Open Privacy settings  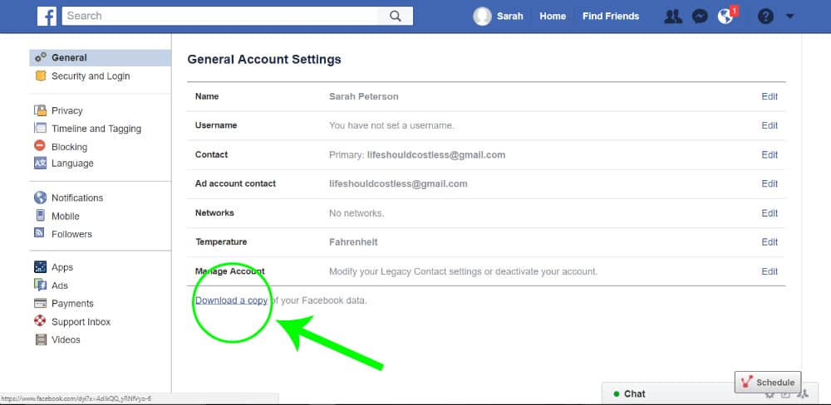coord(66,110)
